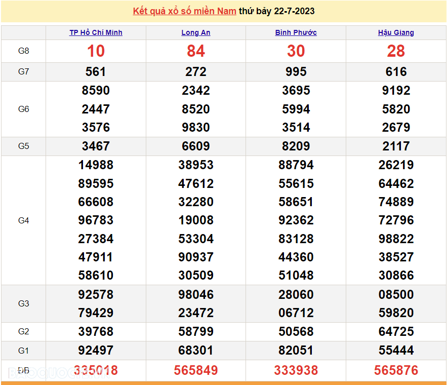This screenshot has height=385, width=447.
Task: Click G1 result 82051
Action: click(296, 350)
